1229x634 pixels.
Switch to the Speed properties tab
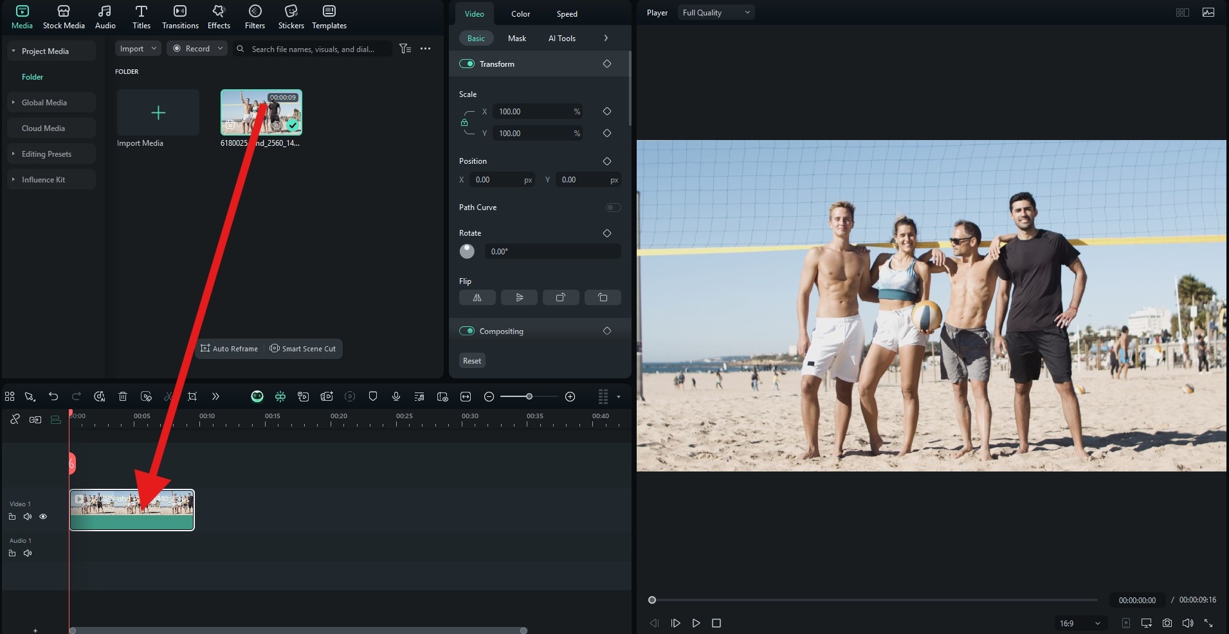(567, 13)
